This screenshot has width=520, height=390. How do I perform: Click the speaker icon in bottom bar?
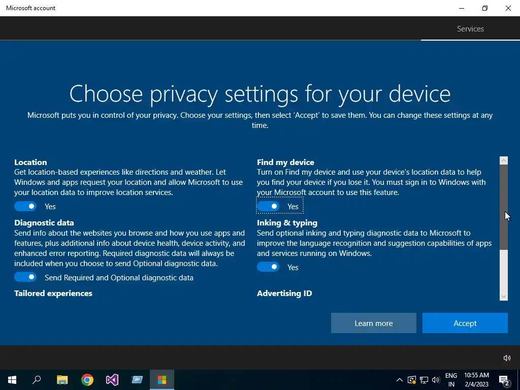pos(507,358)
